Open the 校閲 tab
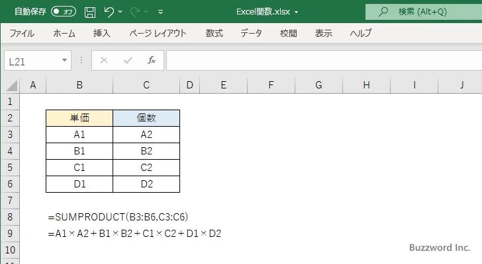This screenshot has width=482, height=264. 289,33
